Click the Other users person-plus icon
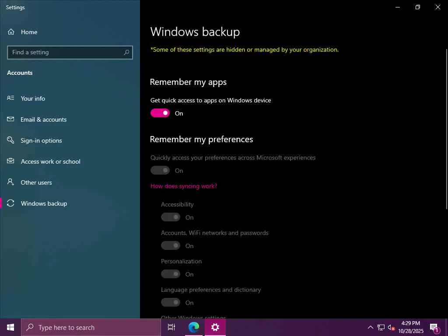This screenshot has height=336, width=448. point(10,182)
